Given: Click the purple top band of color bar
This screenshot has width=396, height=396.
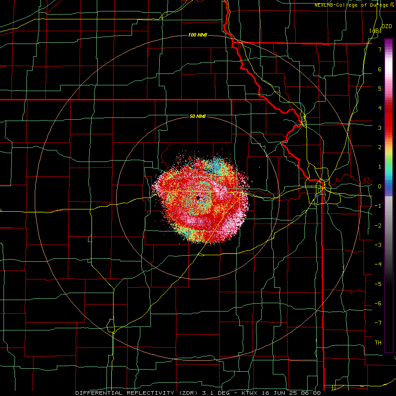Looking at the screenshot, I should point(389,43).
